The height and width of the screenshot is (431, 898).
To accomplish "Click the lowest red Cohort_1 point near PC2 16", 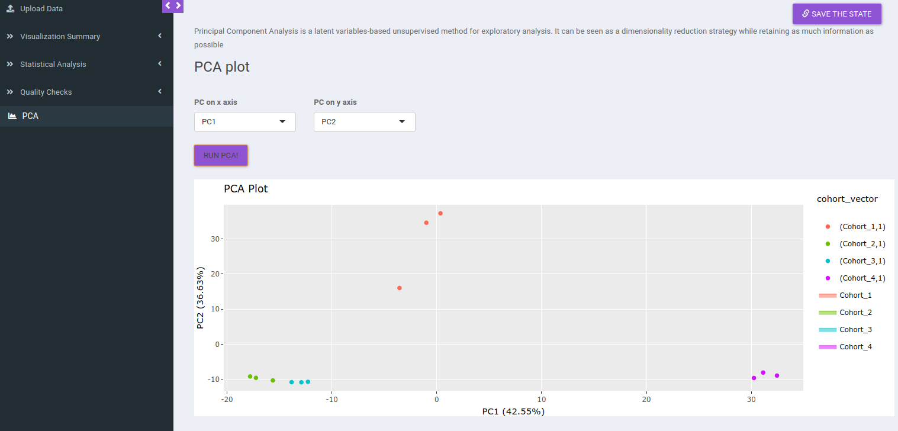I will pyautogui.click(x=400, y=288).
